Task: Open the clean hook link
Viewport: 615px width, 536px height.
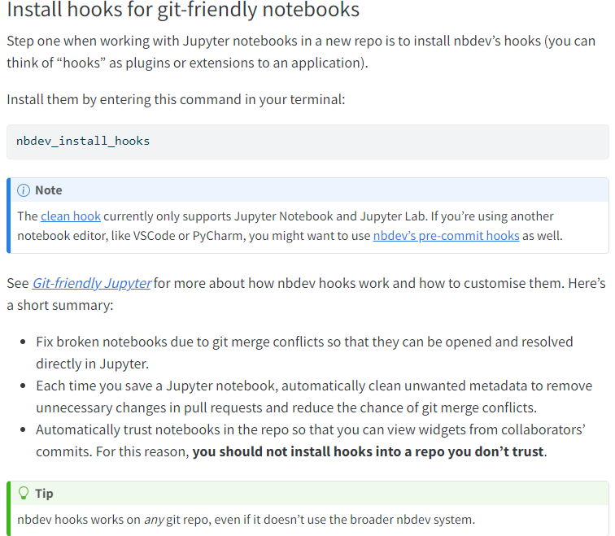Action: (x=71, y=216)
